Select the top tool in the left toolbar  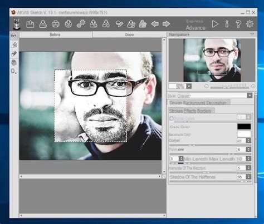tap(14, 36)
